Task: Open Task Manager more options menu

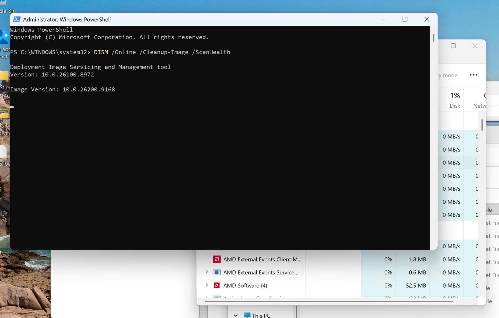Action: point(474,75)
